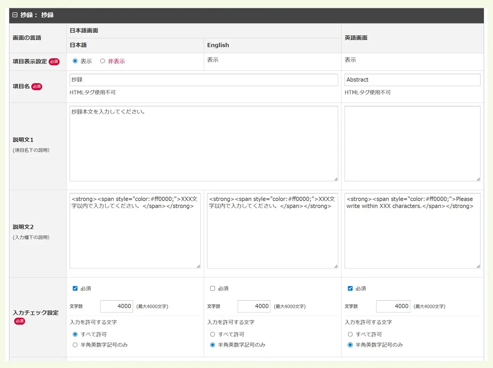The width and height of the screenshot is (493, 368).
Task: Collapse the 抄録 section header
Action: 15,15
